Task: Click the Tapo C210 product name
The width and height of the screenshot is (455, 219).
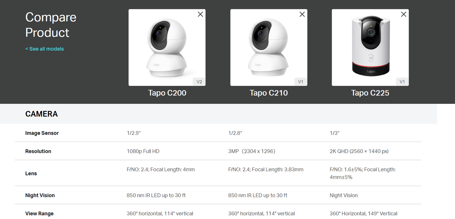Action: point(269,93)
